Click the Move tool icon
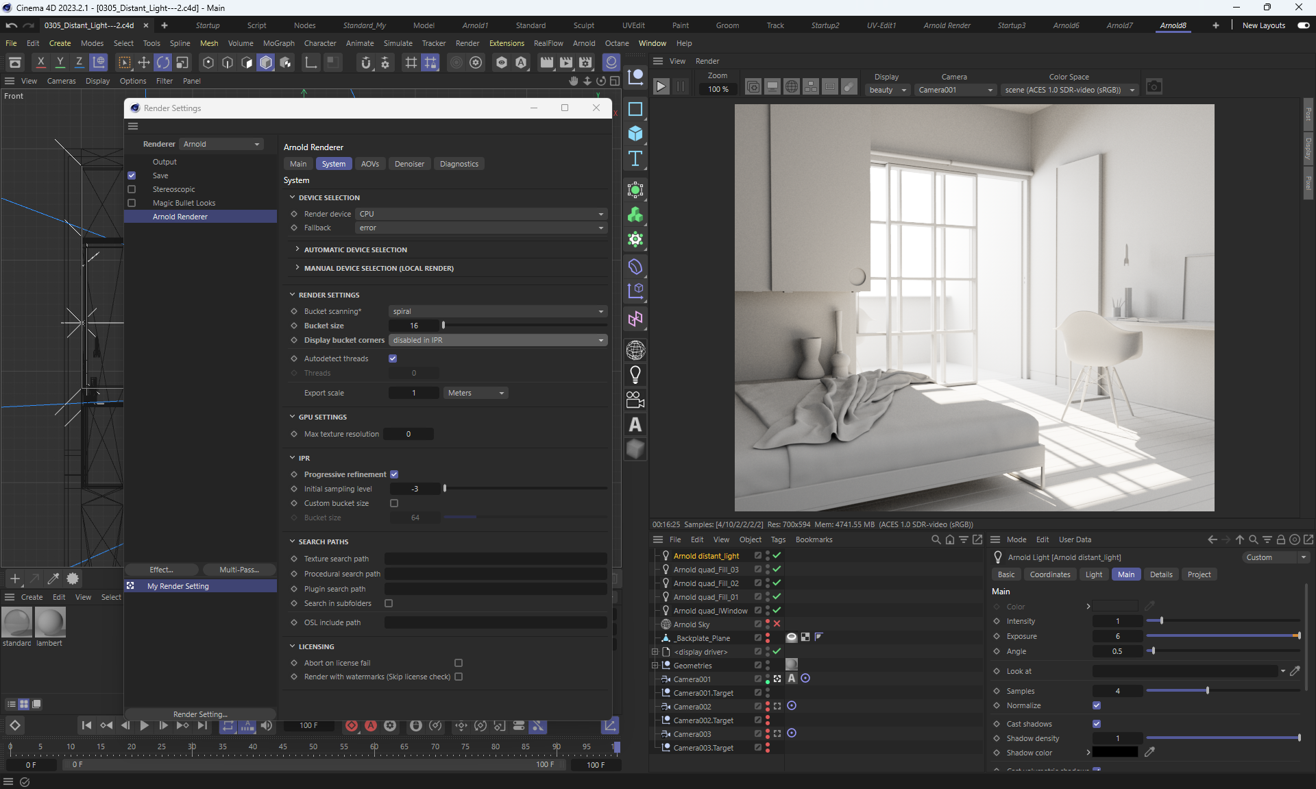 [144, 62]
